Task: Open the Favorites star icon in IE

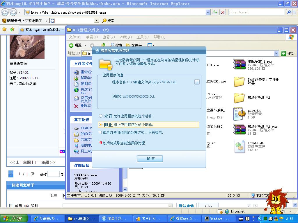Action: 4,29
